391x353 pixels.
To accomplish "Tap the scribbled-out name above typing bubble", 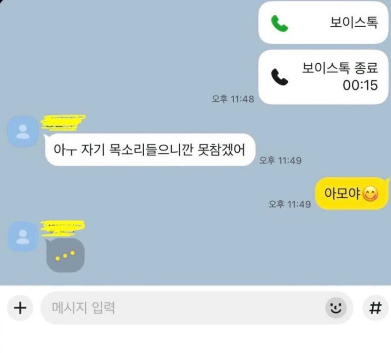I will point(63,228).
